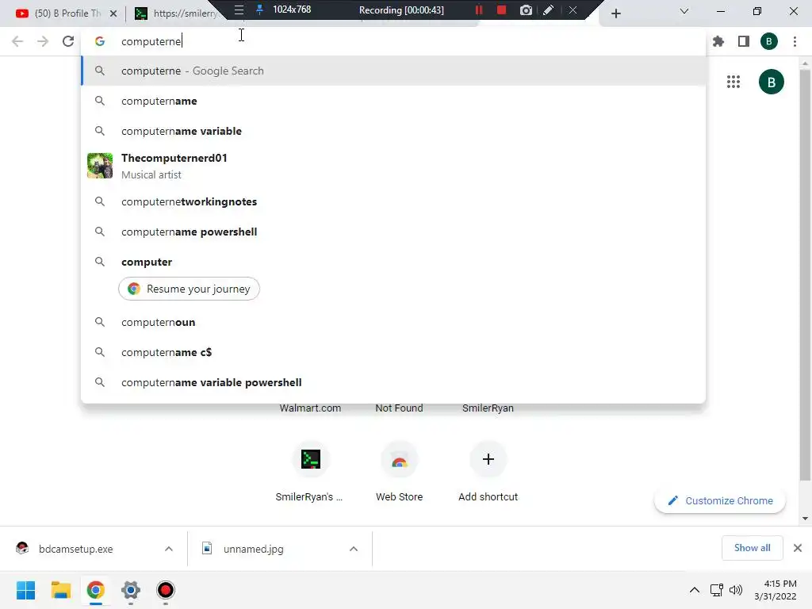The width and height of the screenshot is (812, 609).
Task: Reload the current page
Action: [x=68, y=41]
